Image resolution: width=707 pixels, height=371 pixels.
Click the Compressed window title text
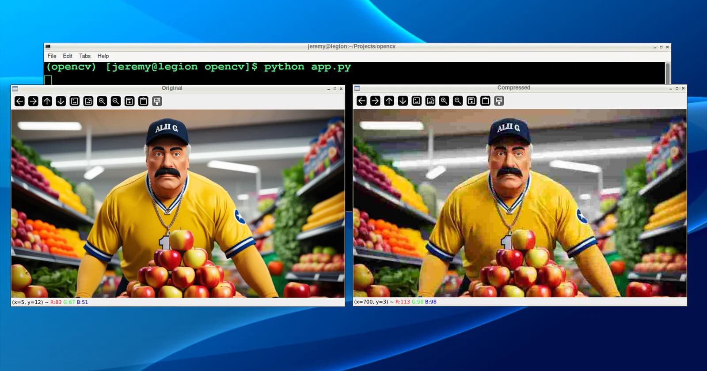point(513,88)
